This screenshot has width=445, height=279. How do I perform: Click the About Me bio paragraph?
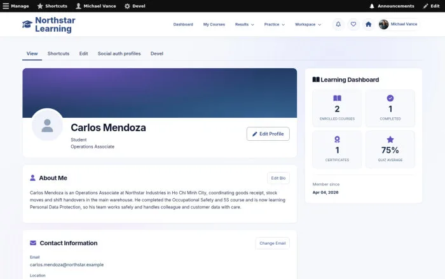pos(158,200)
